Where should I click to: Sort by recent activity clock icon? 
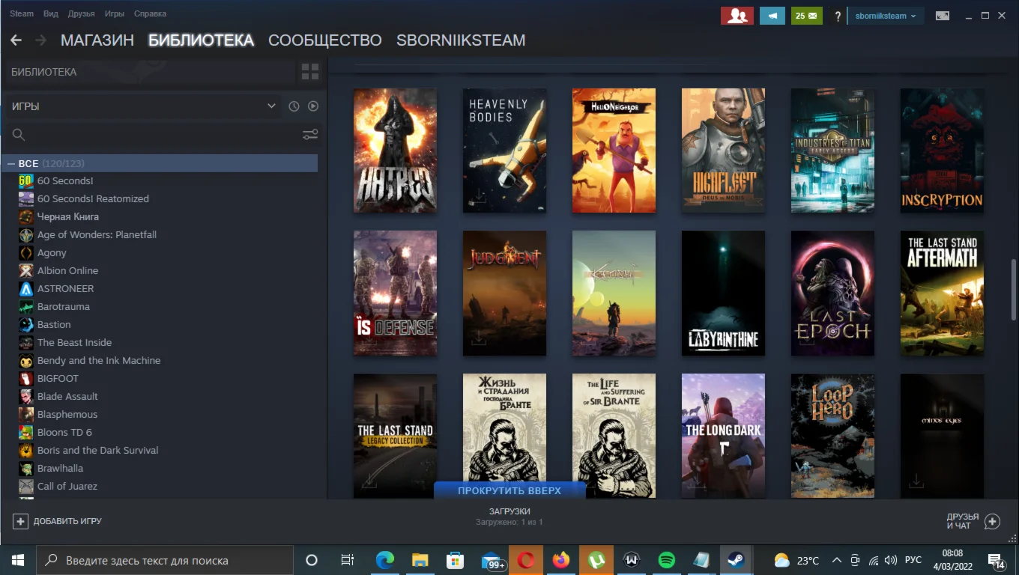pos(294,106)
